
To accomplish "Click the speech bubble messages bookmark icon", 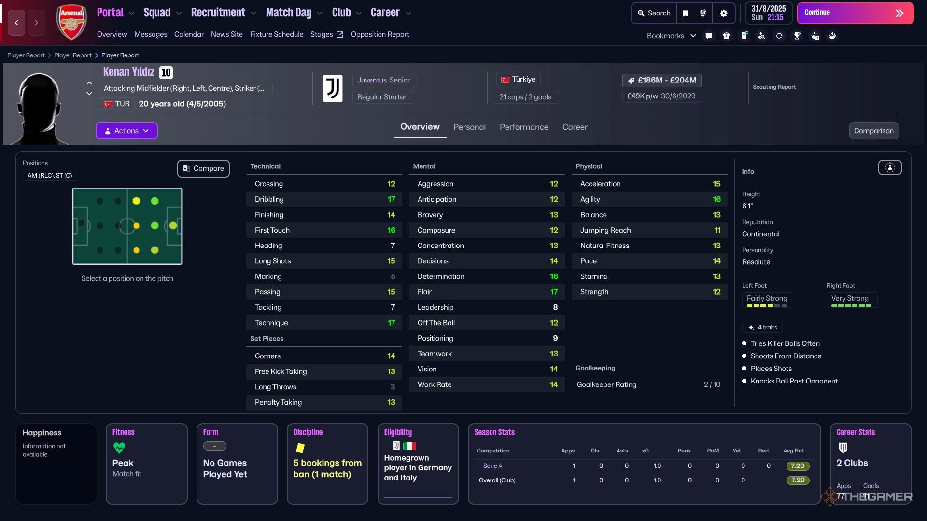I will (708, 36).
